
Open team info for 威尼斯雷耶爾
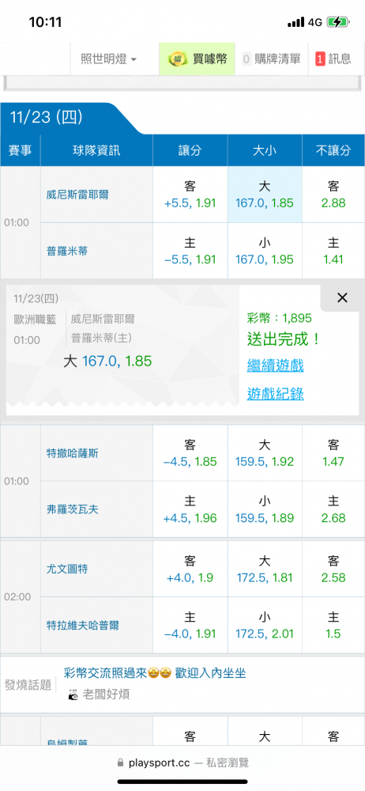click(77, 195)
